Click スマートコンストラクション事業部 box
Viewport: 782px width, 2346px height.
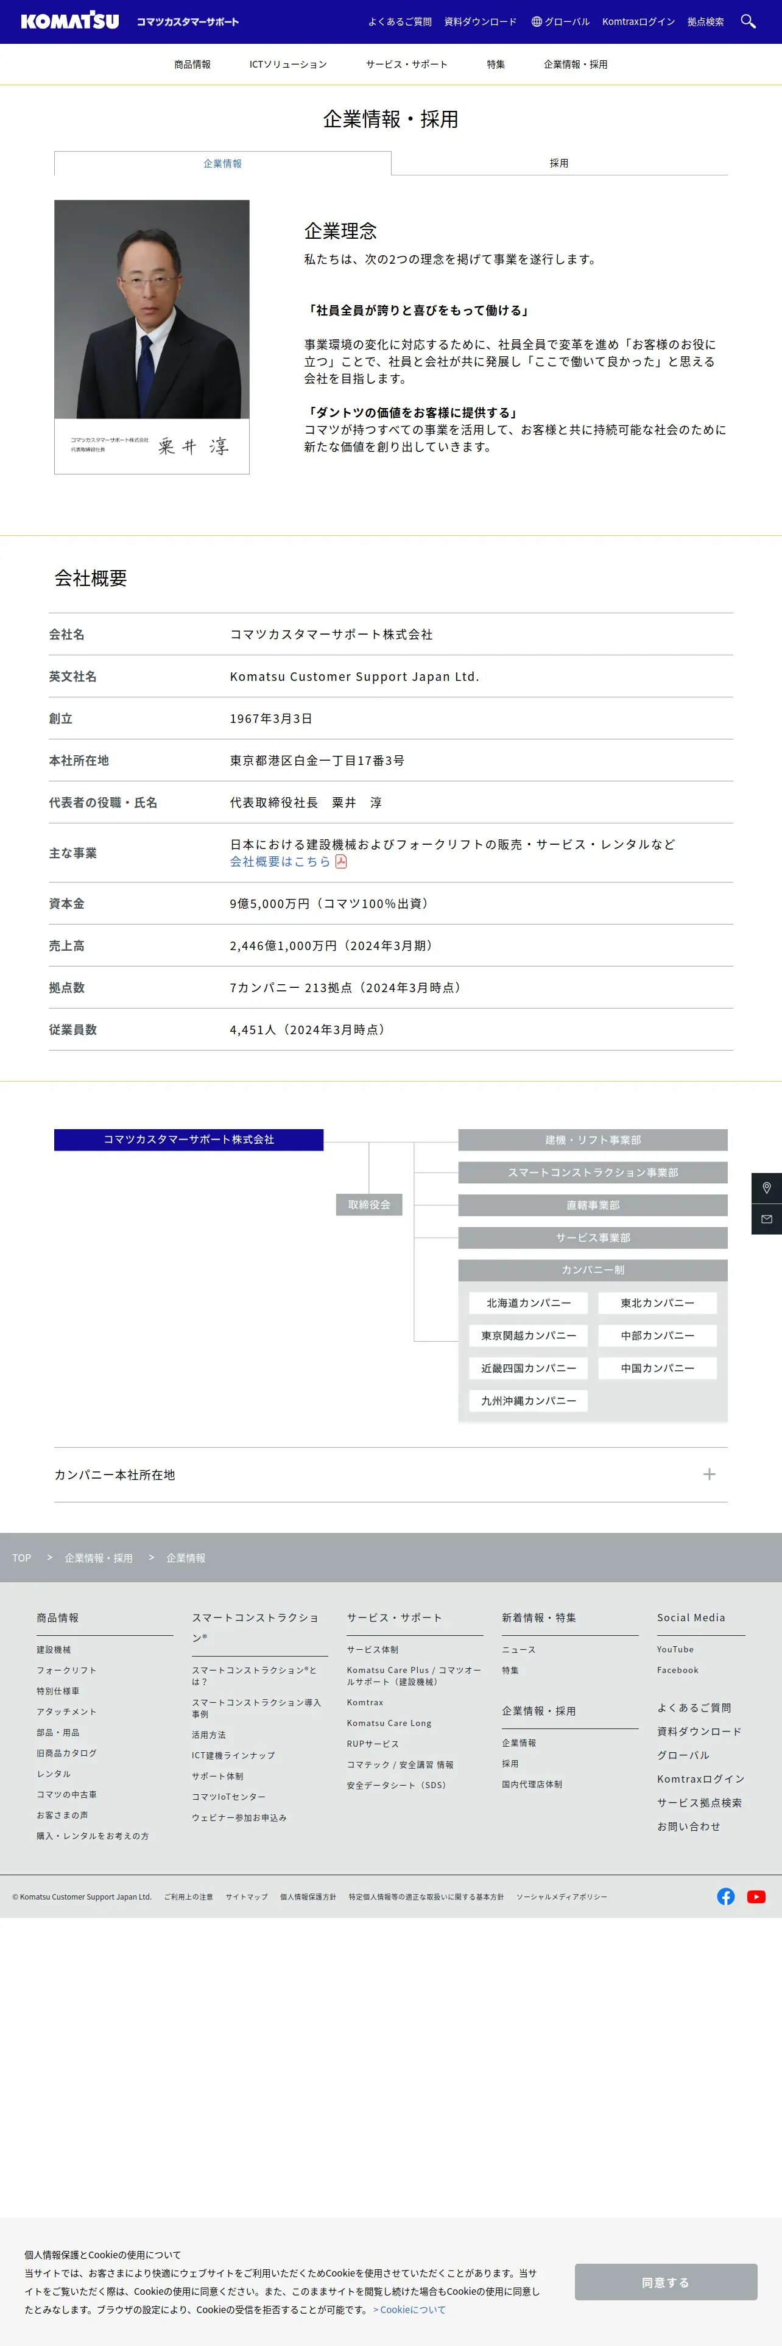pos(593,1172)
